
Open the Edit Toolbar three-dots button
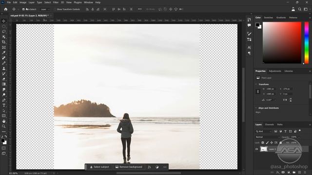3,132
